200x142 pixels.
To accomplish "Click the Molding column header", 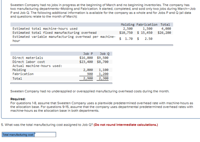I will pos(127,25).
